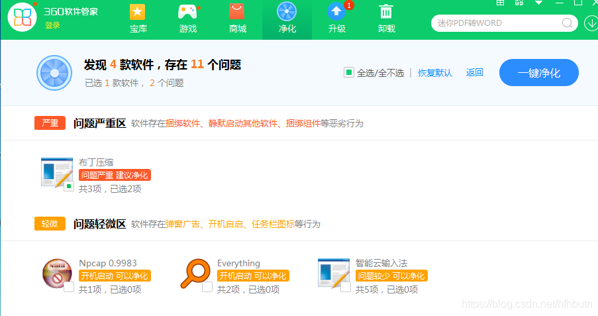Click the Everything magnifier icon

pyautogui.click(x=195, y=273)
